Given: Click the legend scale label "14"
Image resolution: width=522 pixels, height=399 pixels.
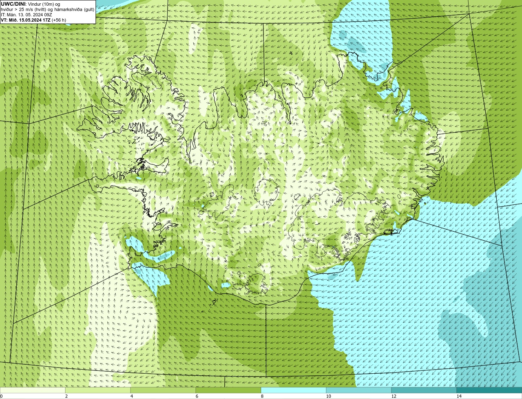Looking at the screenshot, I should tap(459, 396).
